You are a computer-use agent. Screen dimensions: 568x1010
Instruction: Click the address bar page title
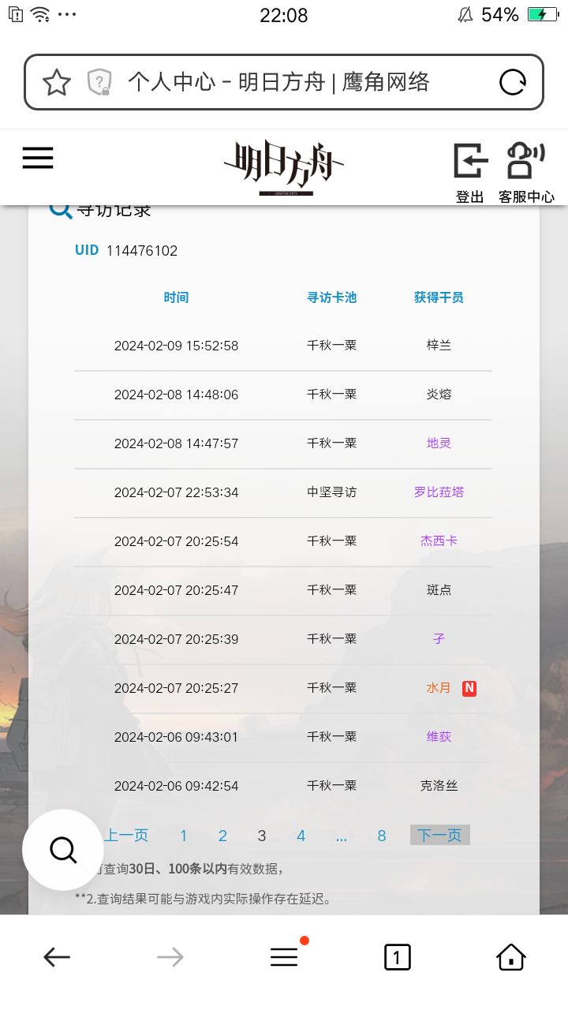pyautogui.click(x=278, y=82)
